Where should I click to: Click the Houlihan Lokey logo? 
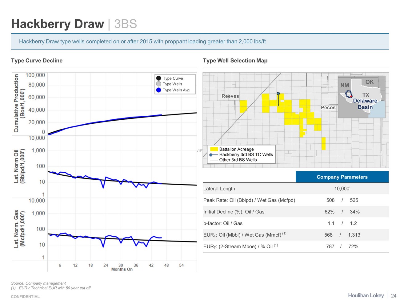pyautogui.click(x=366, y=295)
